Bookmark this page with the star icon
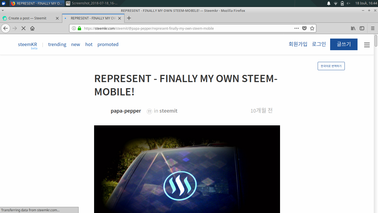Screen dimensions: 378x213 tap(312, 28)
